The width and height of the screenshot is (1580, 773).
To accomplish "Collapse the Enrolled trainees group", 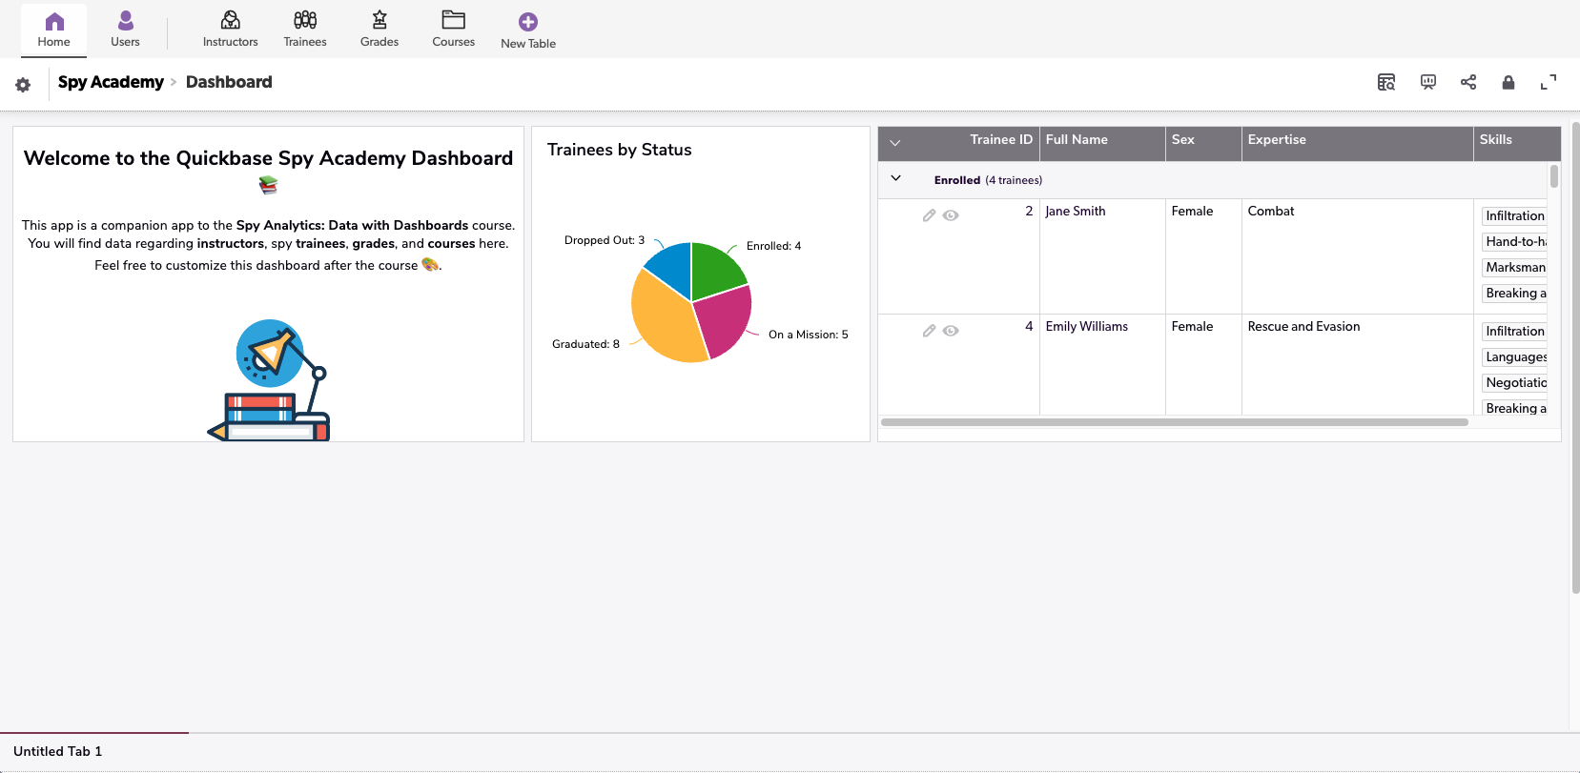I will click(x=895, y=178).
